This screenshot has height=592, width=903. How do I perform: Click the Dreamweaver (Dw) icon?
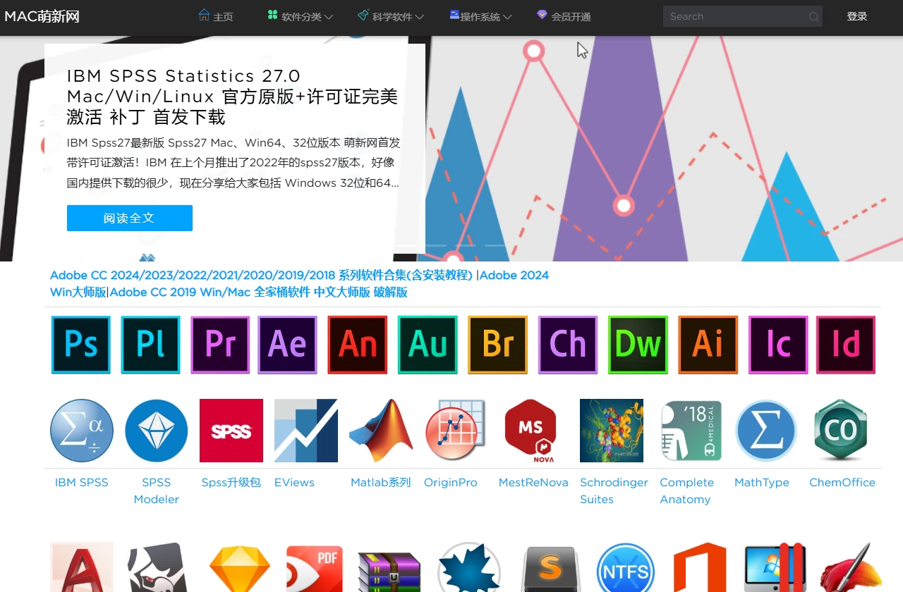pos(638,345)
